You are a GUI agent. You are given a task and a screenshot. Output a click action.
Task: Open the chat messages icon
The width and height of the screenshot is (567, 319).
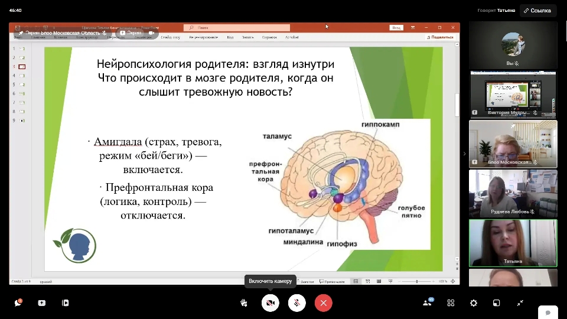(18, 302)
